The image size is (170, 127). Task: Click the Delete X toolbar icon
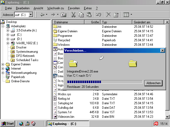pyautogui.click(x=108, y=15)
